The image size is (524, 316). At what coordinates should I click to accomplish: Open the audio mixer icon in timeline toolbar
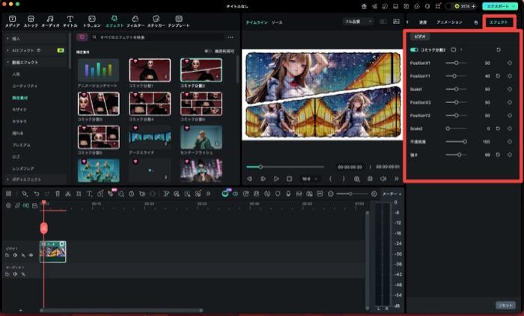(x=299, y=193)
